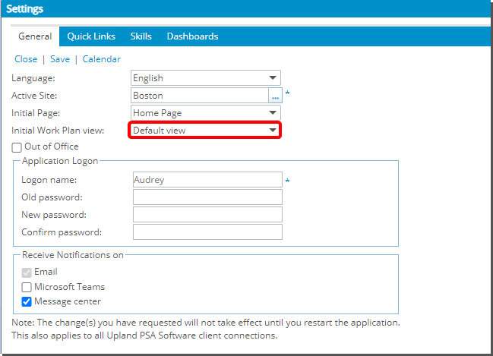The width and height of the screenshot is (493, 356).
Task: Click the Save link
Action: tap(60, 59)
